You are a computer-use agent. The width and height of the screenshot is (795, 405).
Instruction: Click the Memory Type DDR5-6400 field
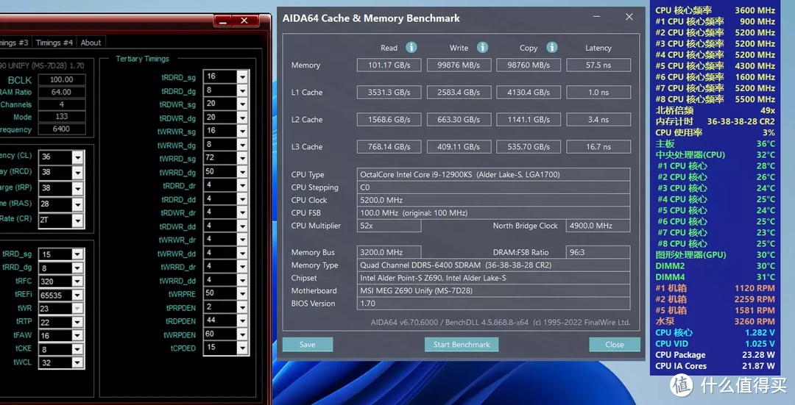(493, 265)
